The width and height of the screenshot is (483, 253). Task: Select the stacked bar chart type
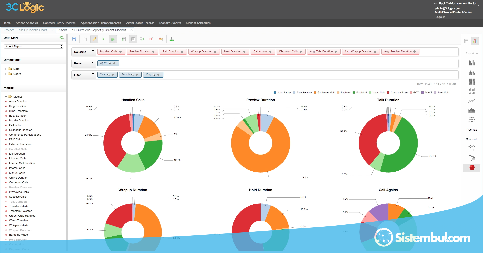(x=472, y=73)
